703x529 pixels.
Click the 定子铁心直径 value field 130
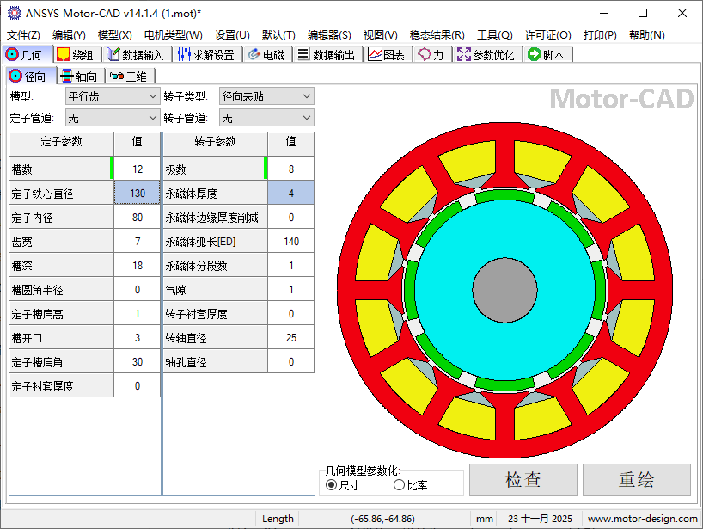138,194
